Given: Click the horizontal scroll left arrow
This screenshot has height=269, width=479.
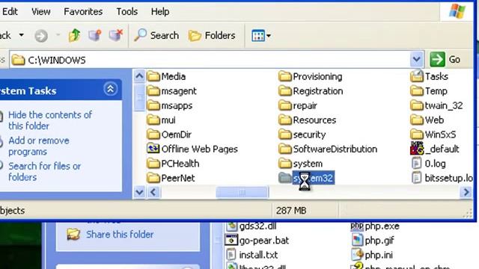Looking at the screenshot, I should coord(153,192).
